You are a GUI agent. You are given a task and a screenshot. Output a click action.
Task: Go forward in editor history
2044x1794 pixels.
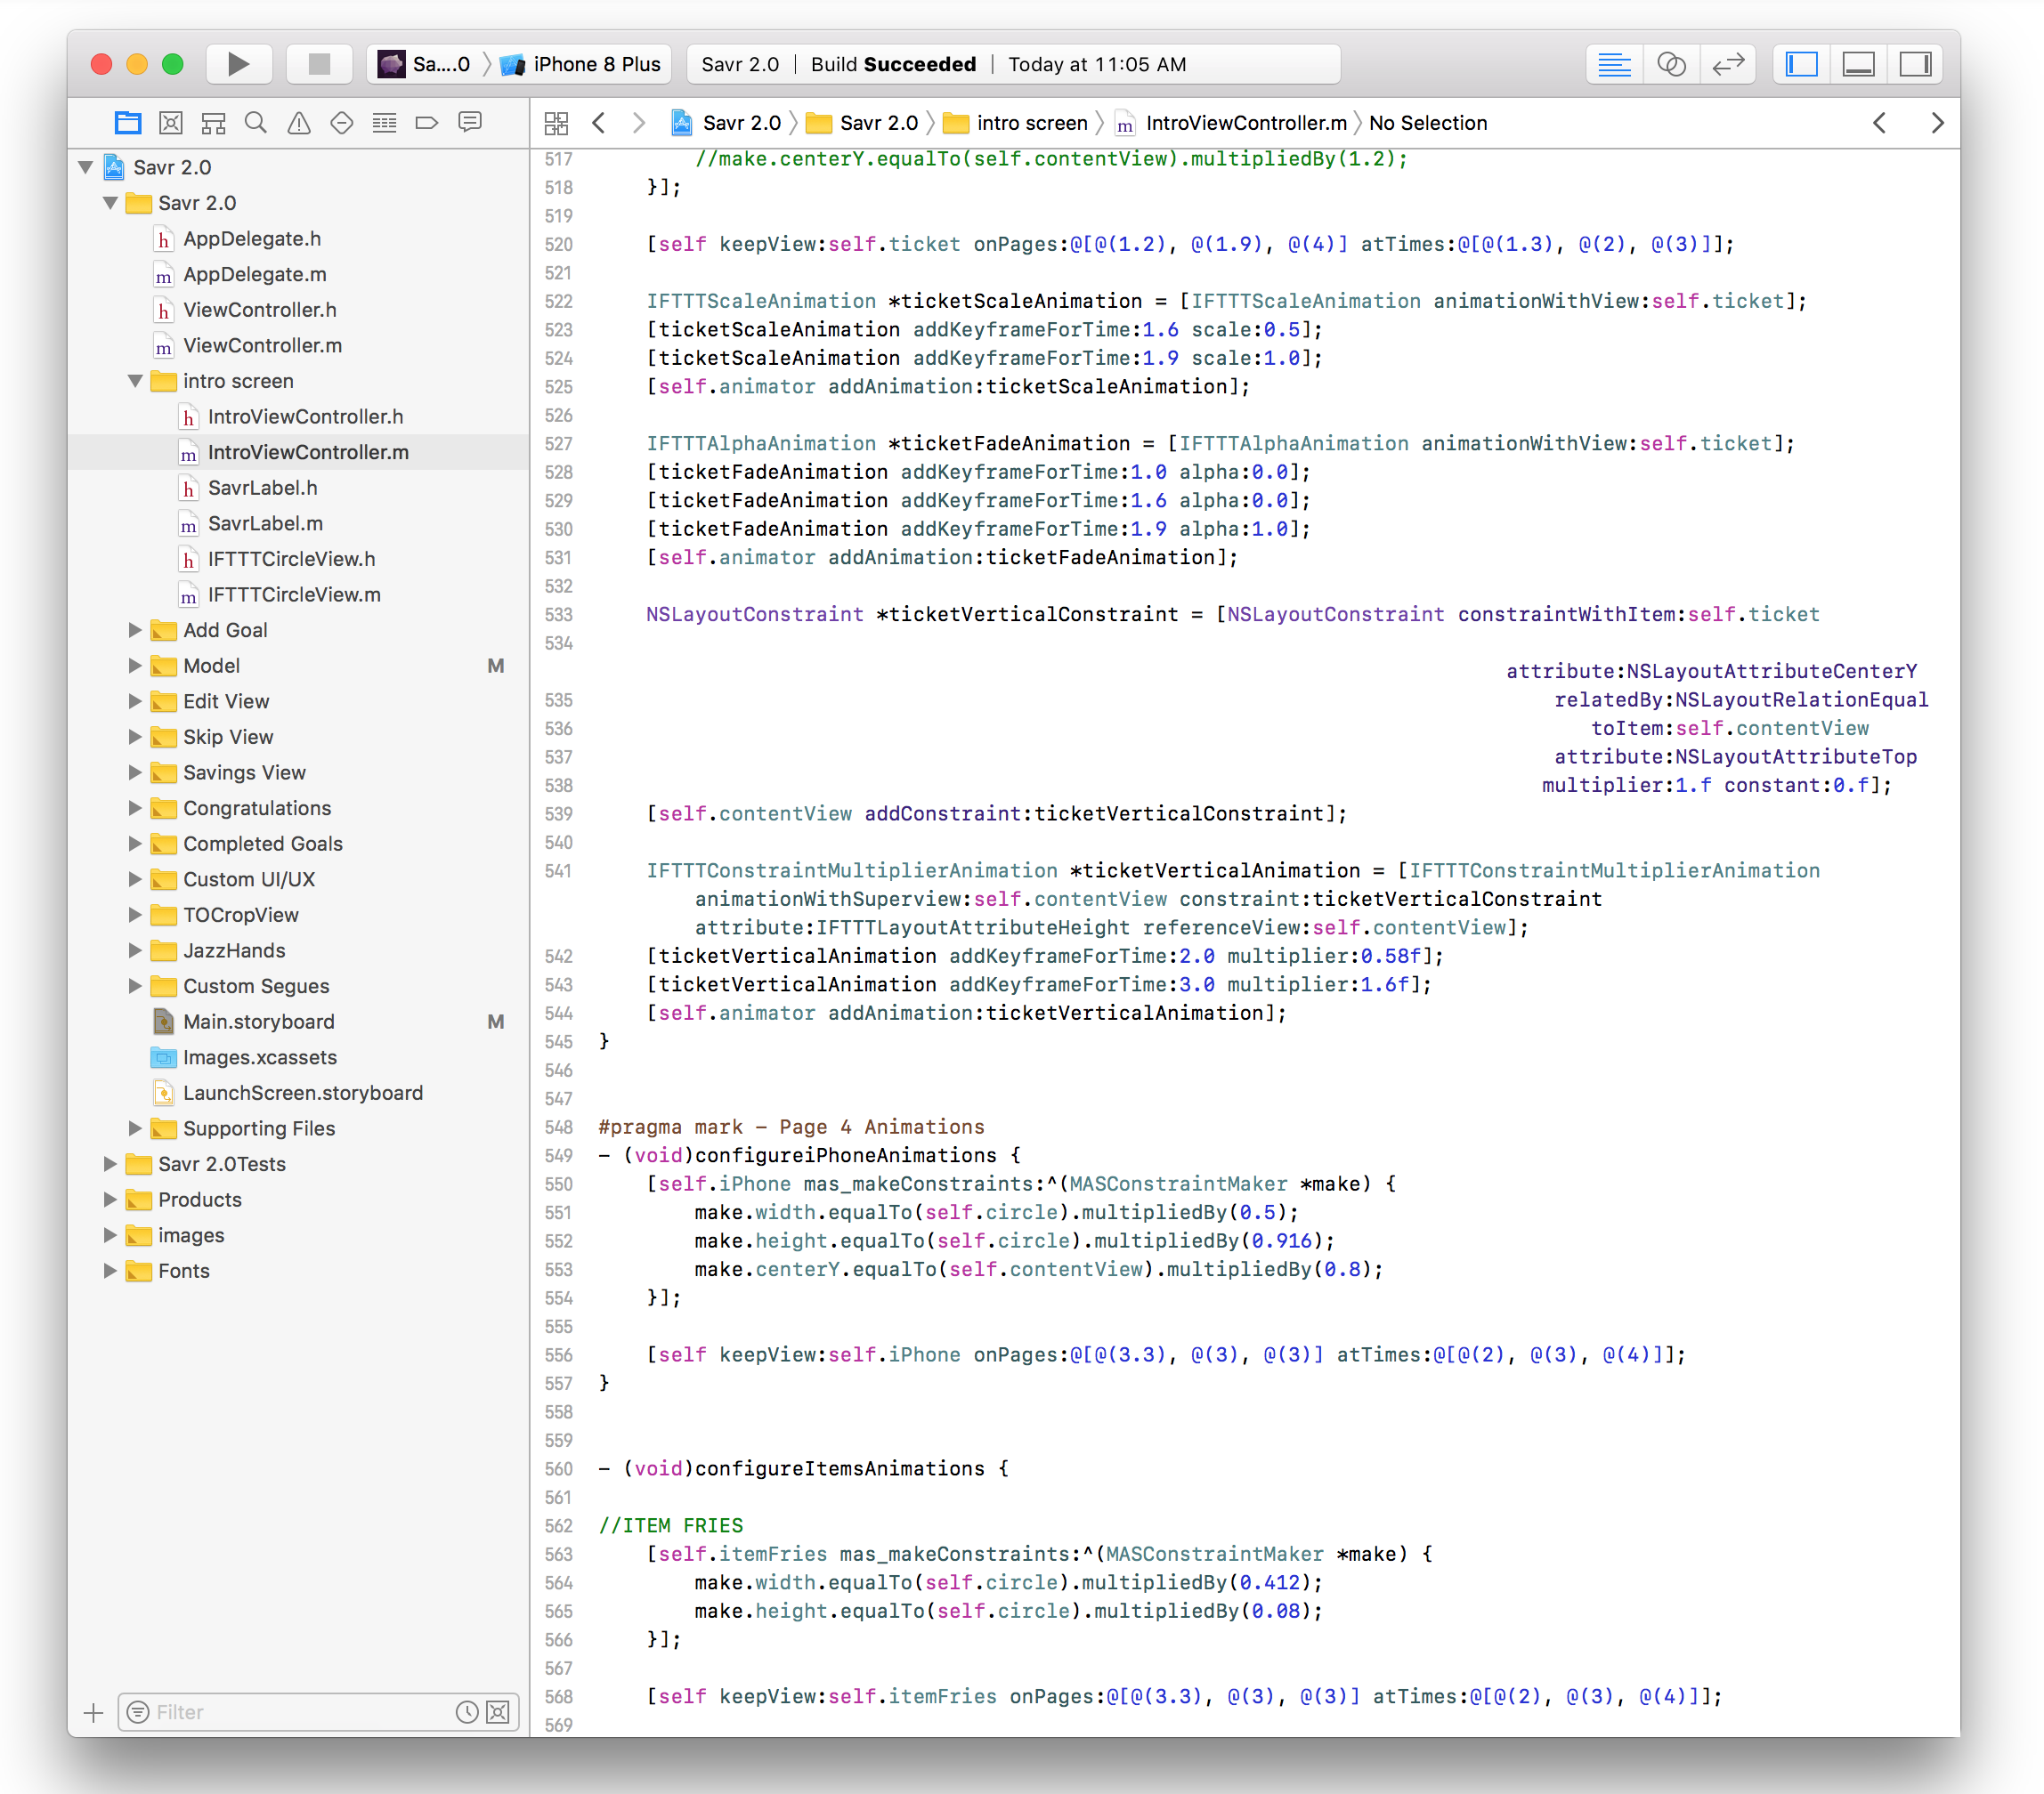[x=639, y=123]
